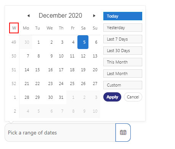Select the Today preset
The width and height of the screenshot is (175, 149).
pyautogui.click(x=123, y=16)
